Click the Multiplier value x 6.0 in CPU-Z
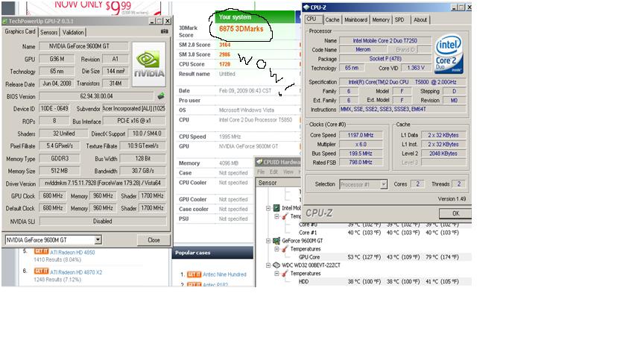 [x=361, y=144]
